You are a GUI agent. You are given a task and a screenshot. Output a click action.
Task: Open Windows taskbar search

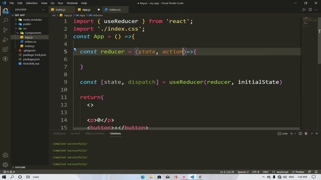[12, 177]
